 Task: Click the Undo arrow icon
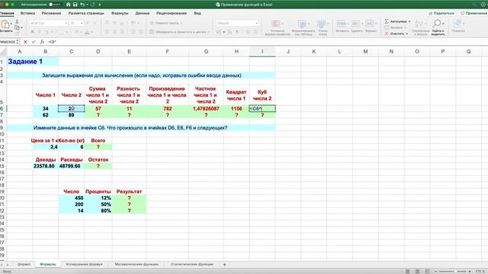[82, 5]
